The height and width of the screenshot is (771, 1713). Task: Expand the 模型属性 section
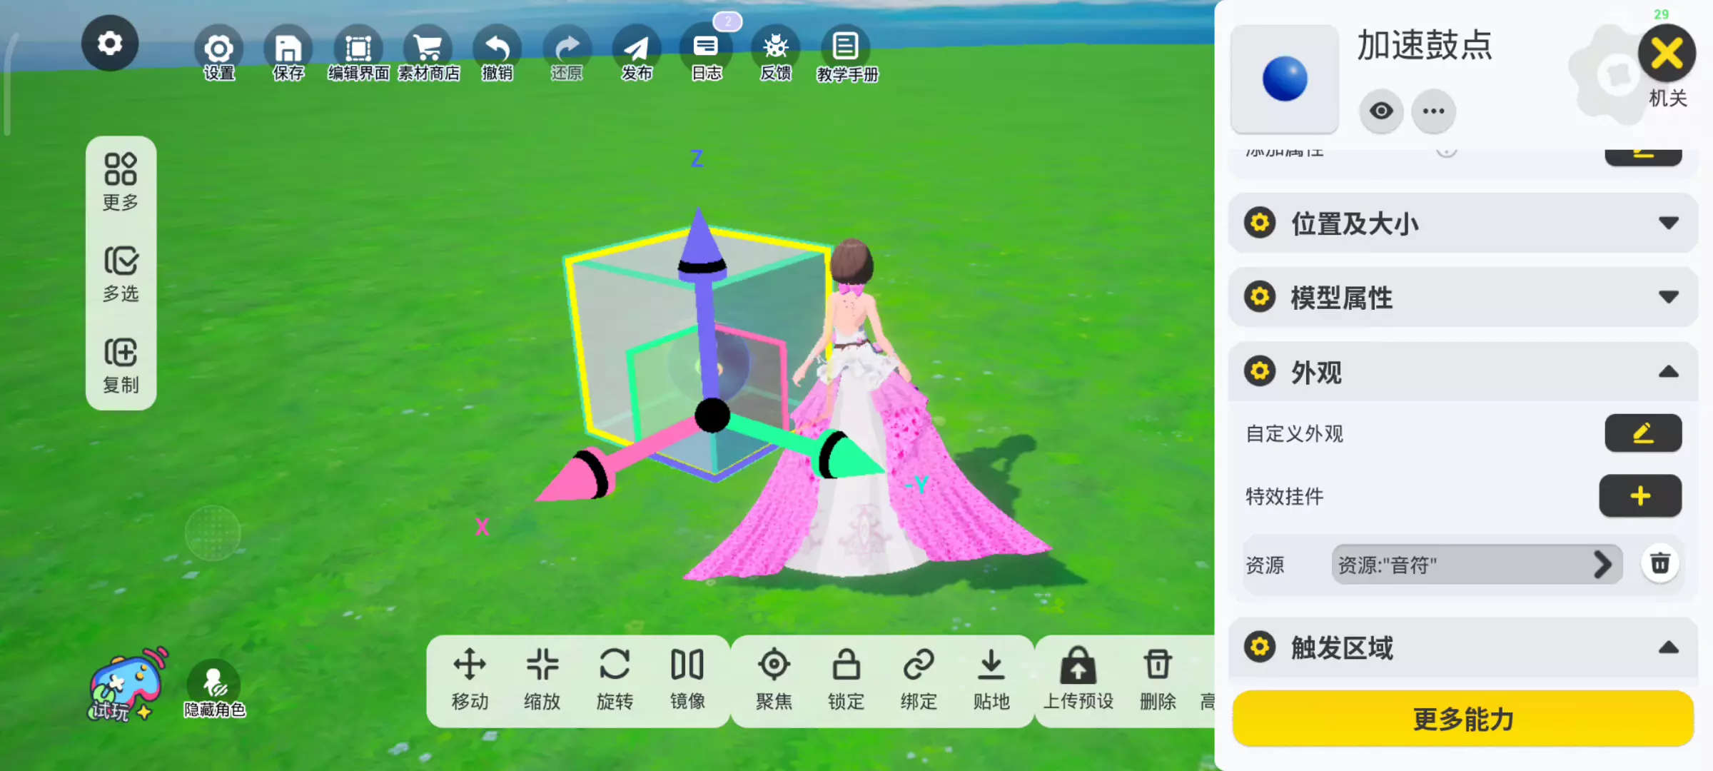(x=1462, y=297)
